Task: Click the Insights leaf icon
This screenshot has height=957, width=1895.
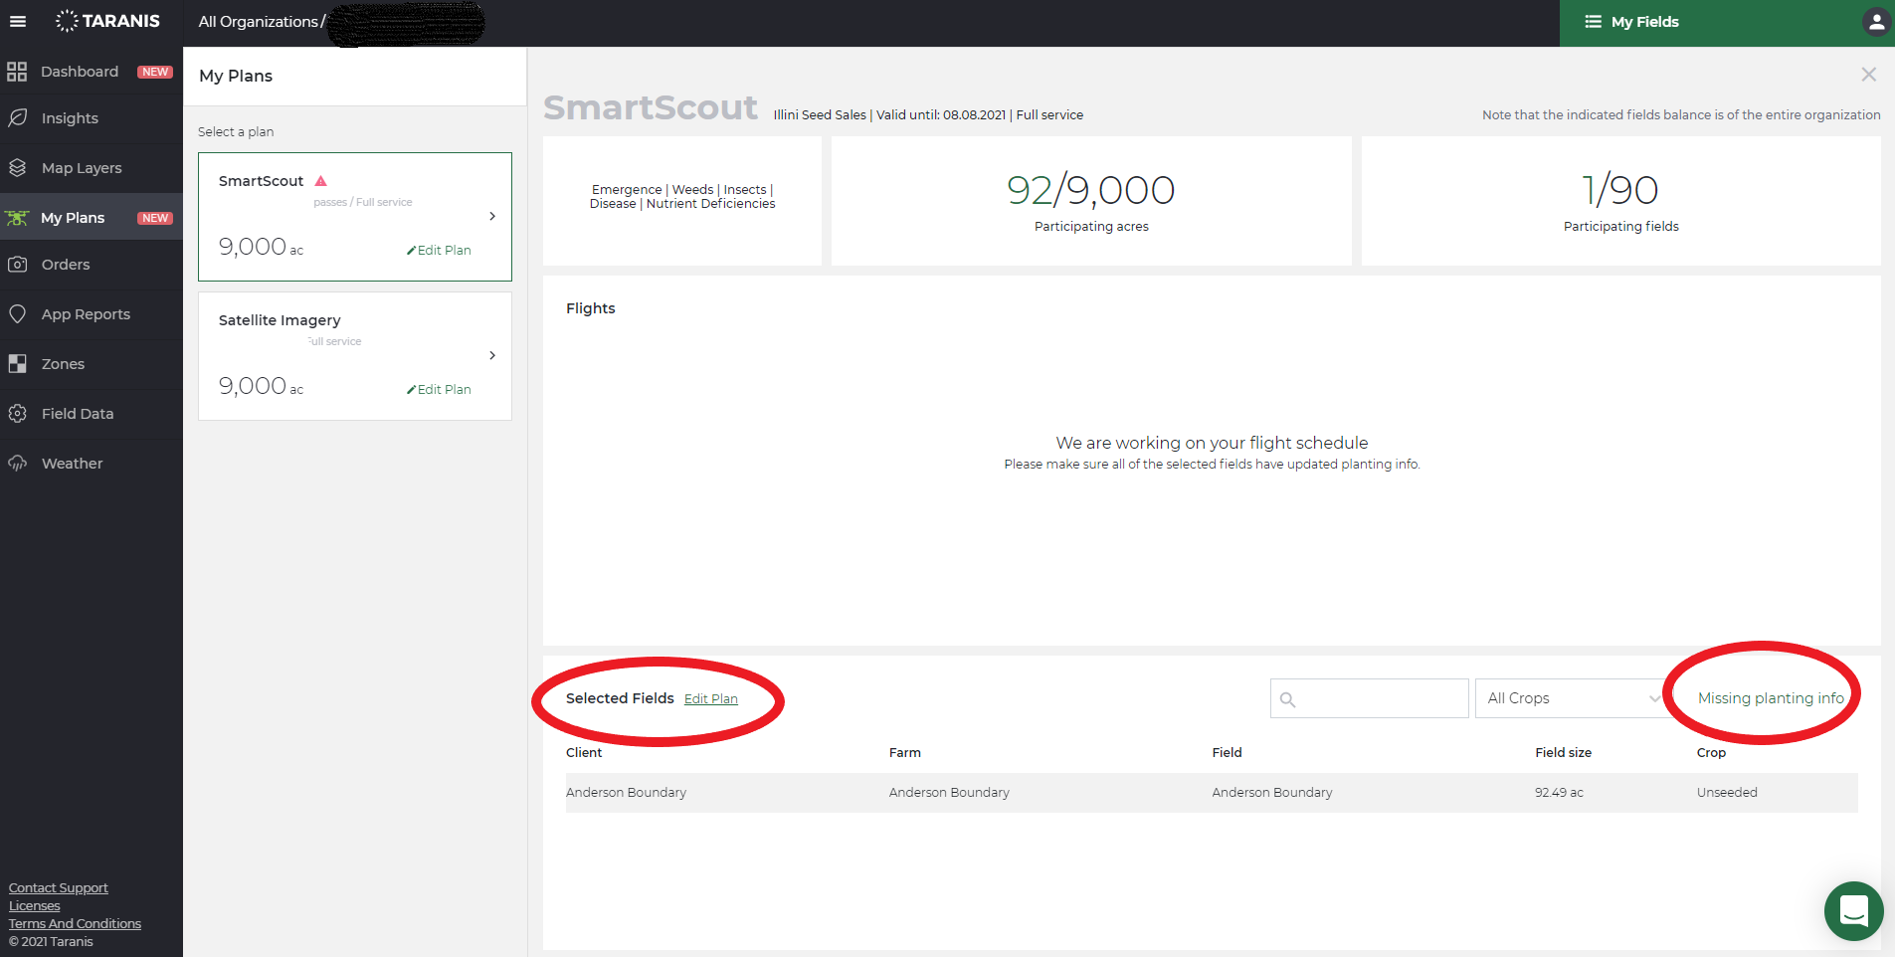Action: 17,118
